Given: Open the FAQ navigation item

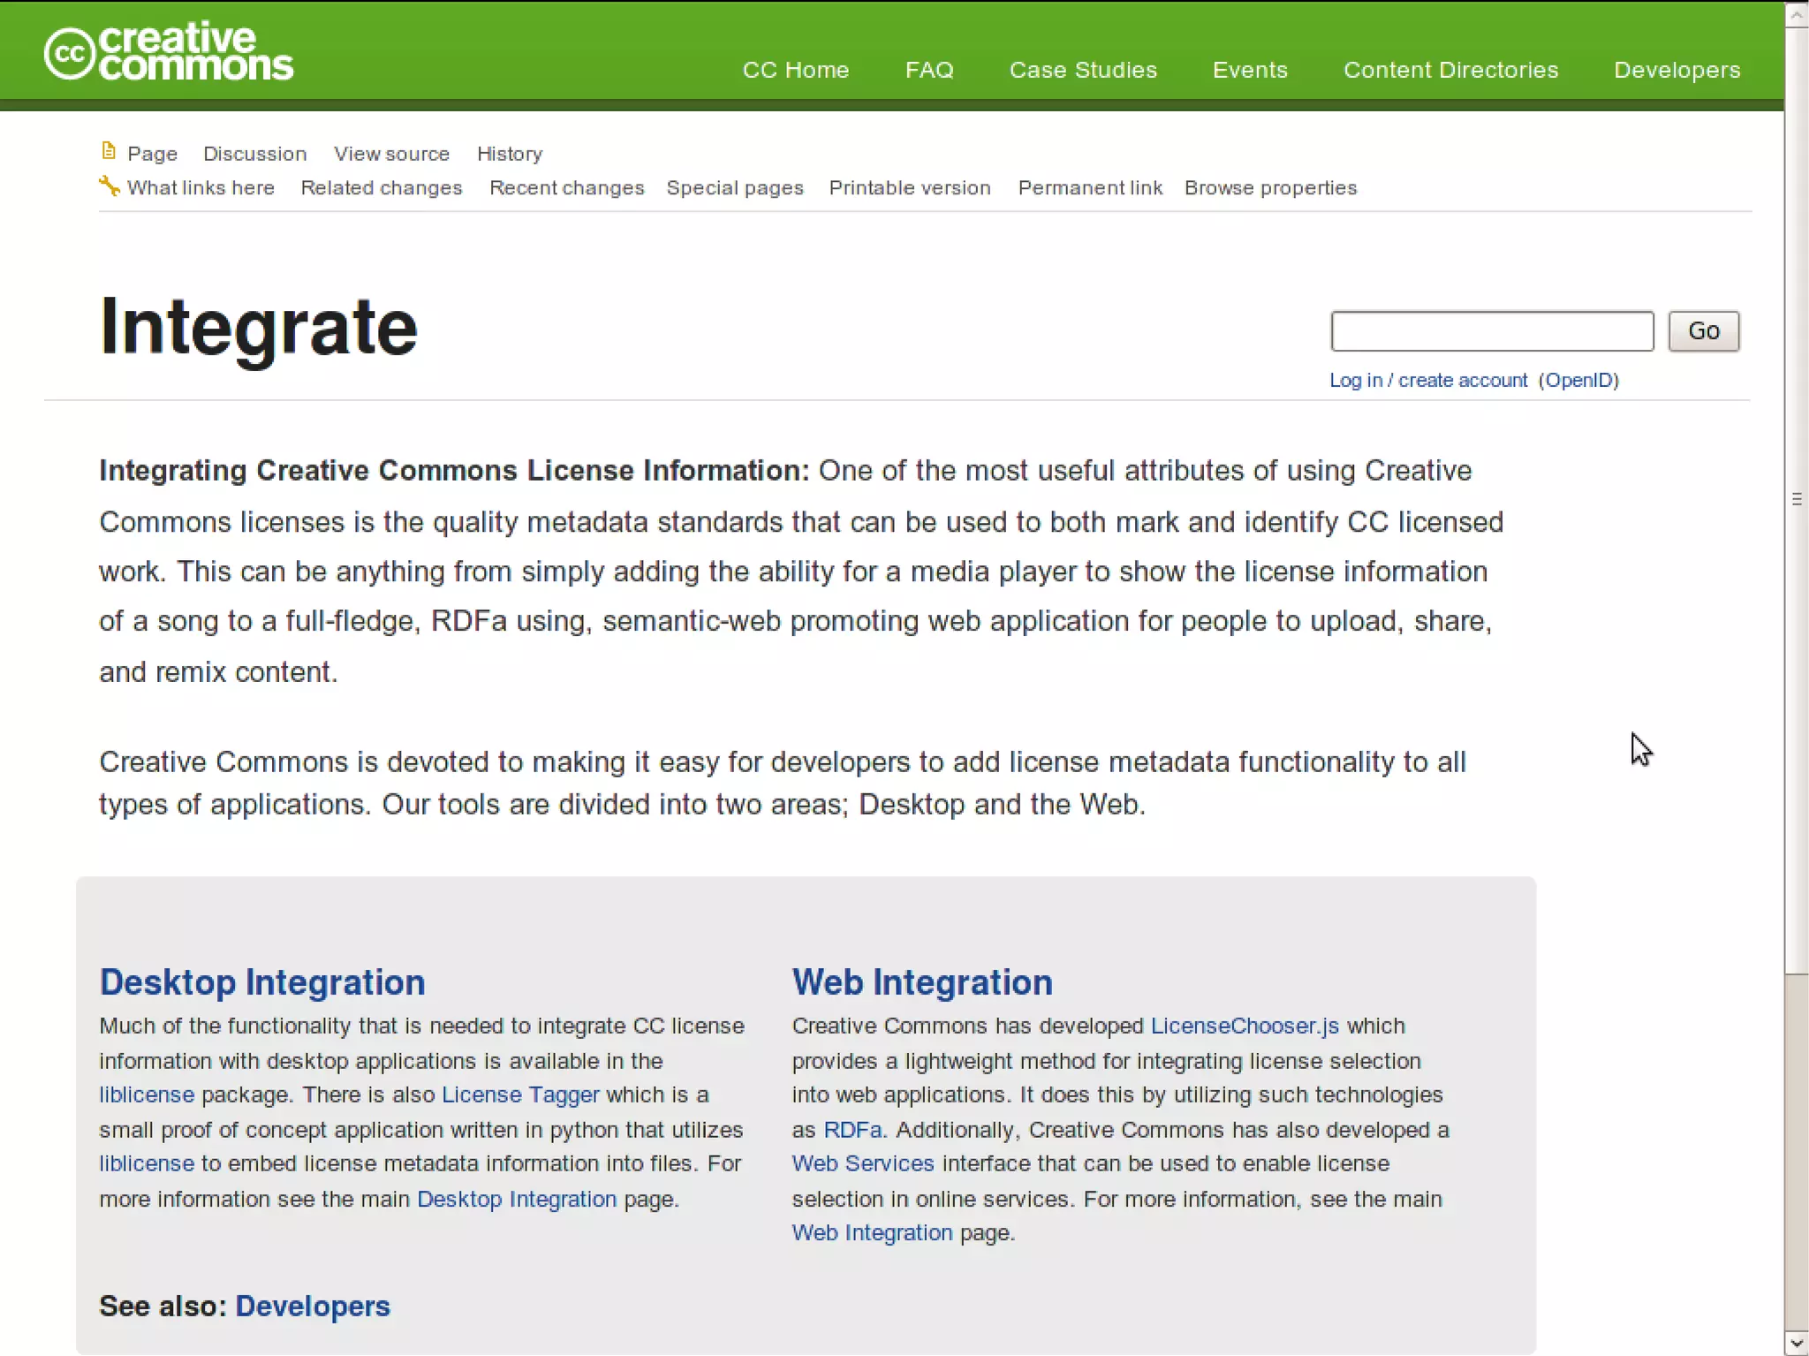Looking at the screenshot, I should pyautogui.click(x=929, y=70).
